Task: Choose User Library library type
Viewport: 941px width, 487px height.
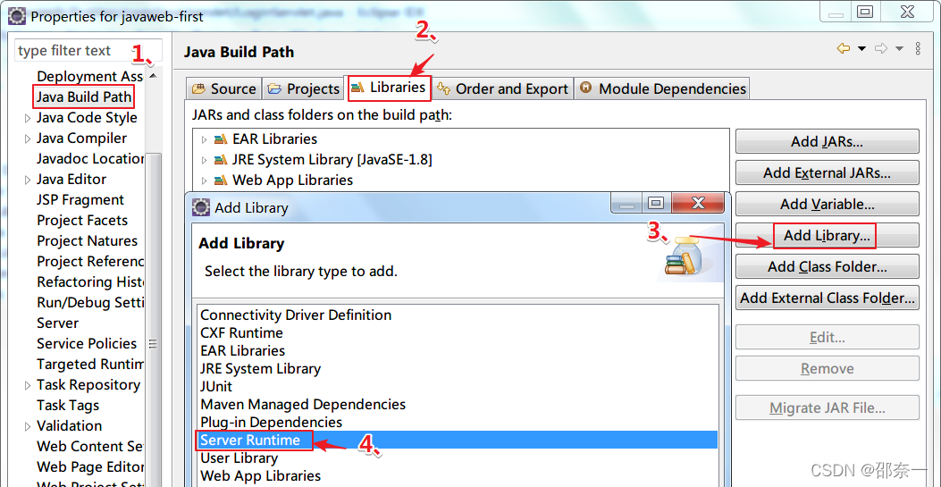Action: pyautogui.click(x=458, y=458)
